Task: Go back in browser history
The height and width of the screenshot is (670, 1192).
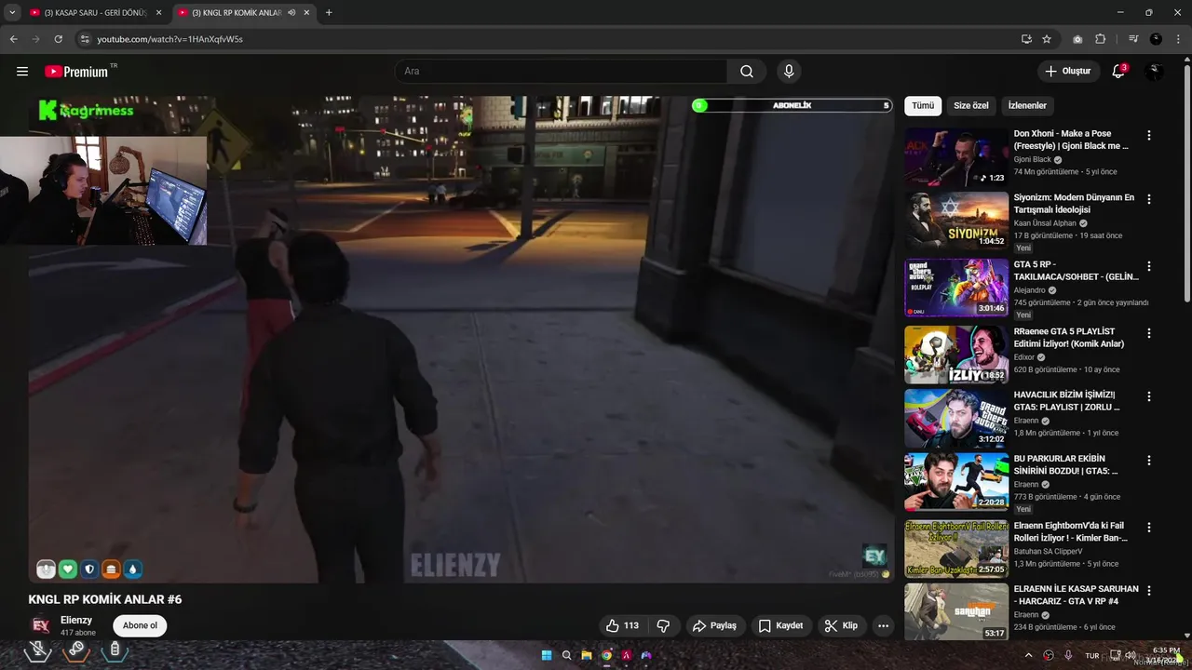Action: pos(13,39)
